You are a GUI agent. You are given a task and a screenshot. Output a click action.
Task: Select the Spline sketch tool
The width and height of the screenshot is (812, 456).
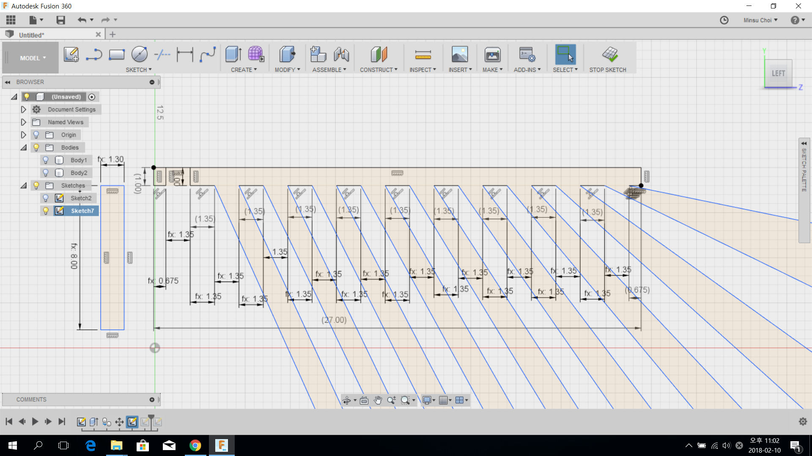tap(208, 54)
